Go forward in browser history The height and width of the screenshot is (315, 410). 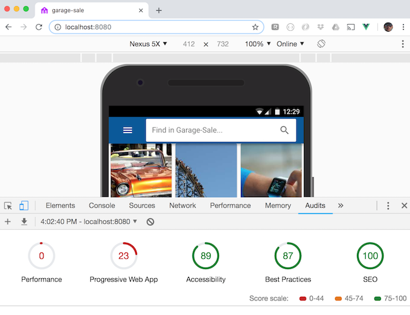tap(23, 27)
